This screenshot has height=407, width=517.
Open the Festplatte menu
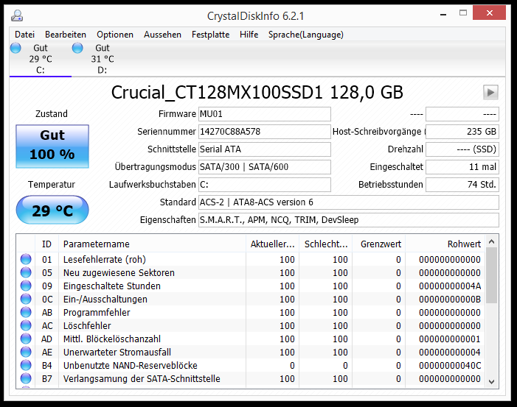pyautogui.click(x=211, y=35)
